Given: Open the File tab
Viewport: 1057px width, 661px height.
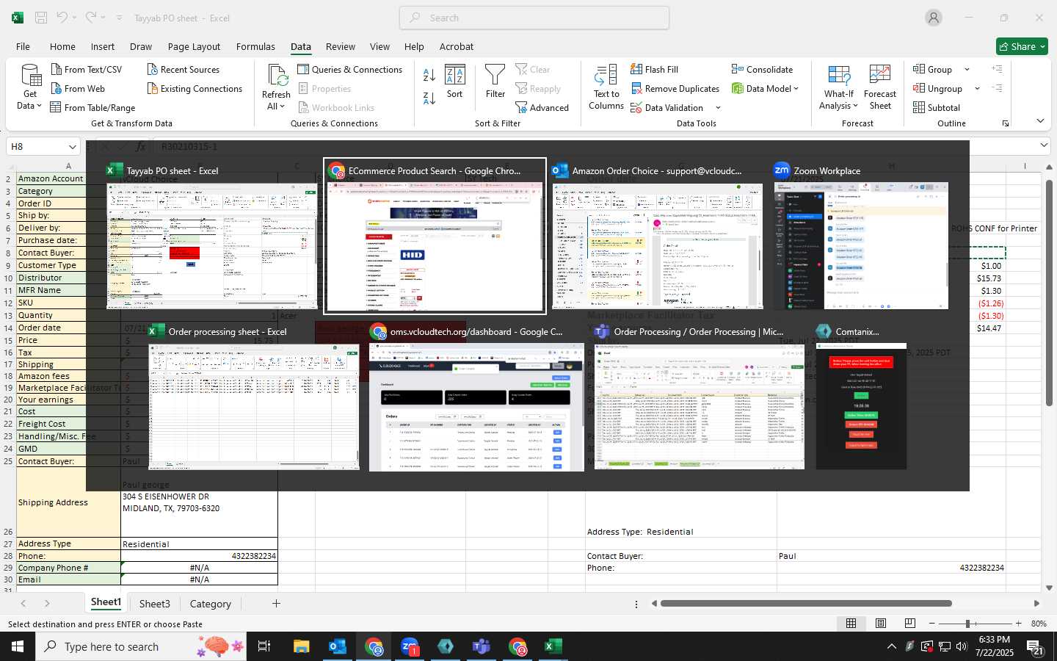Looking at the screenshot, I should tap(23, 46).
